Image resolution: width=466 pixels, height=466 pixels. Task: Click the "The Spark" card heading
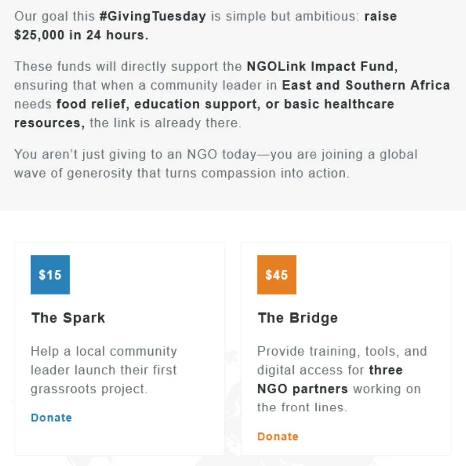click(x=68, y=318)
